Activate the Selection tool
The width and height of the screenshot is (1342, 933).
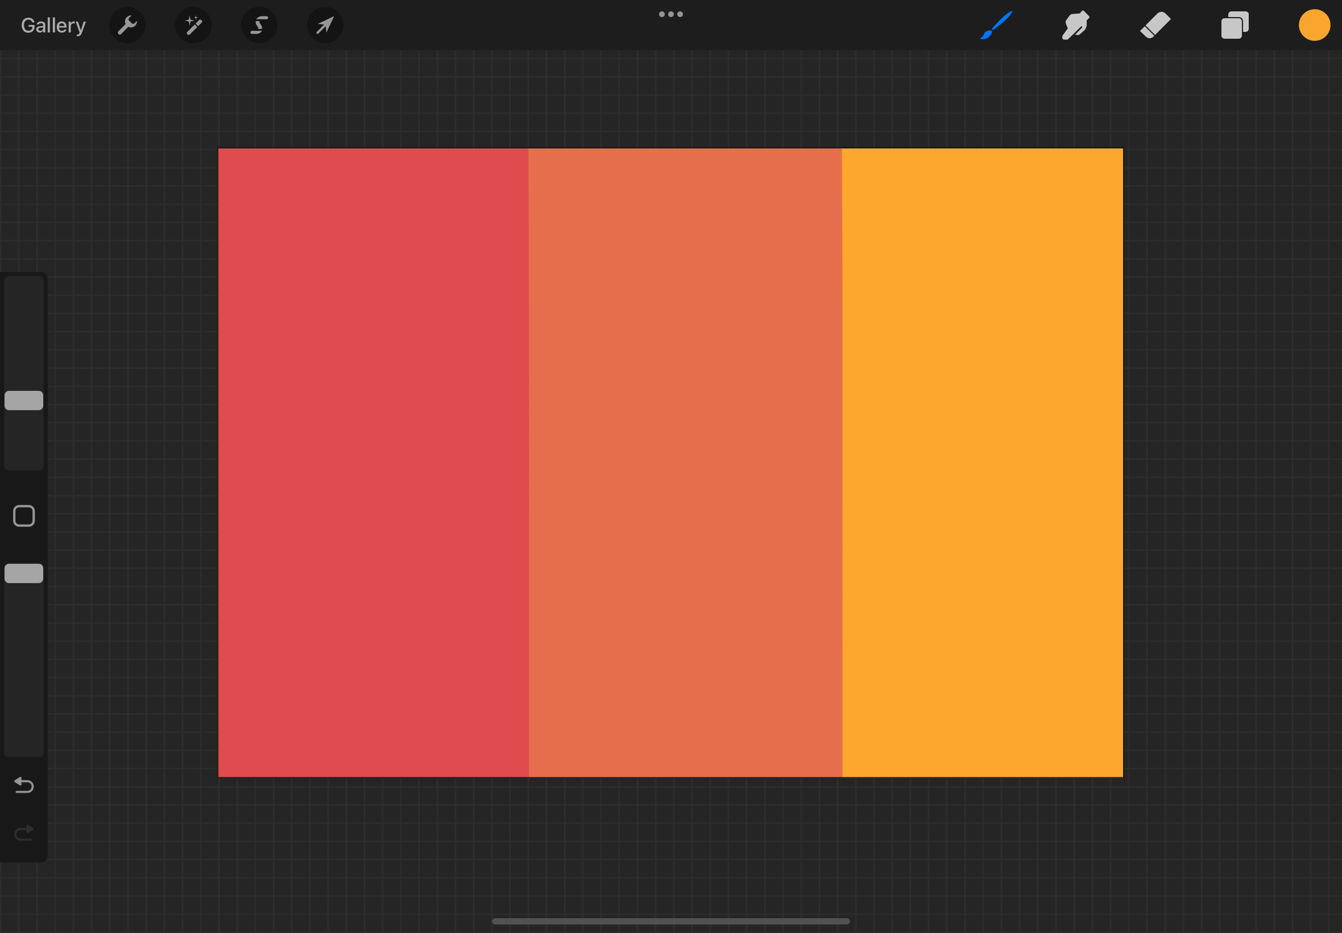pyautogui.click(x=259, y=25)
